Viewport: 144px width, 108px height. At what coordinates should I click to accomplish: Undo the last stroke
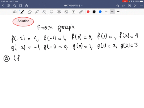tap(118, 6)
